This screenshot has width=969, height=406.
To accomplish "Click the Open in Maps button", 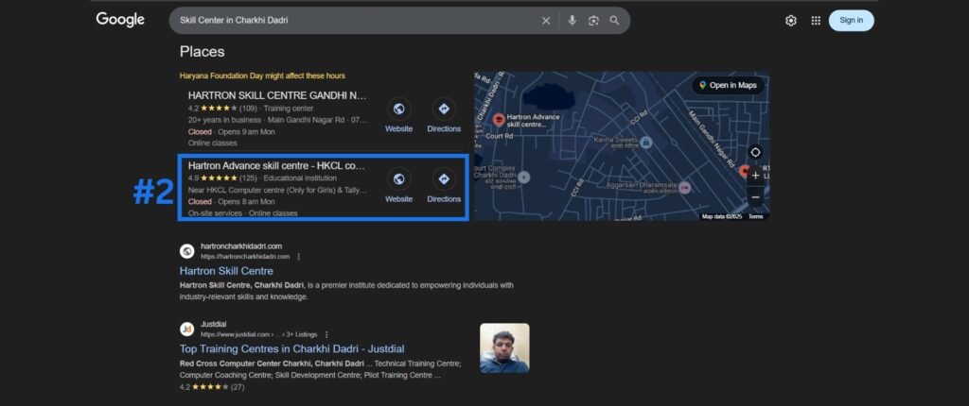I will [x=729, y=86].
